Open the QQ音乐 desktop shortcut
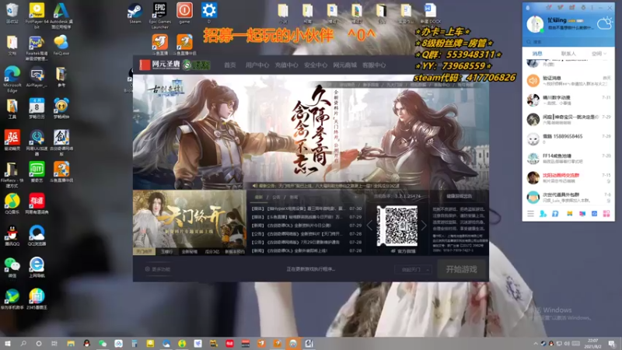The height and width of the screenshot is (350, 622). pyautogui.click(x=12, y=204)
